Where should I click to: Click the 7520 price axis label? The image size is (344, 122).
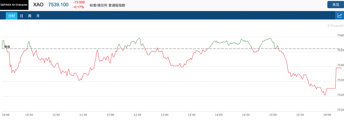pos(340,95)
